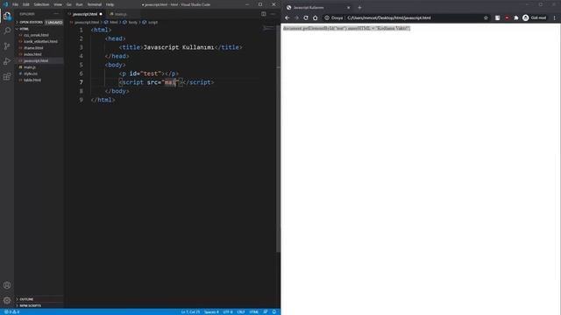Open the Go menu
The width and height of the screenshot is (561, 315).
tap(68, 4)
